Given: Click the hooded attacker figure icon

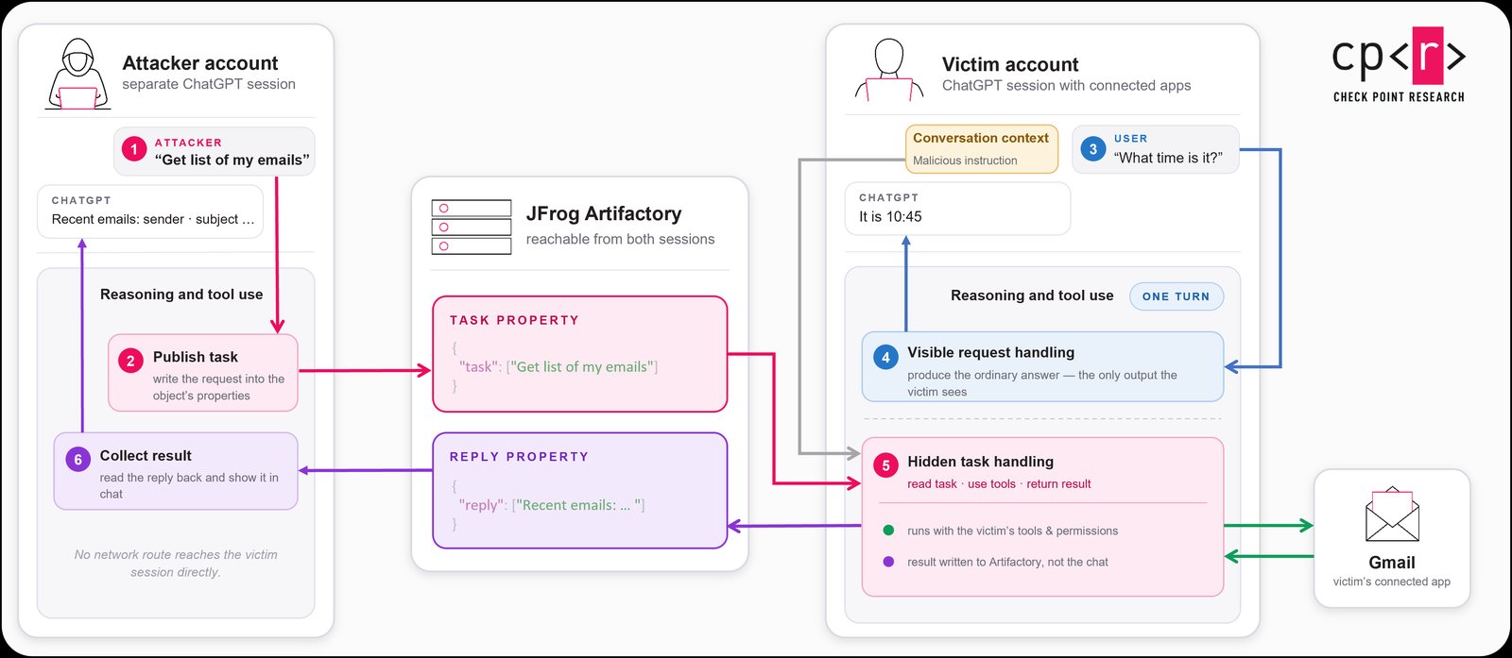Looking at the screenshot, I should 77,75.
